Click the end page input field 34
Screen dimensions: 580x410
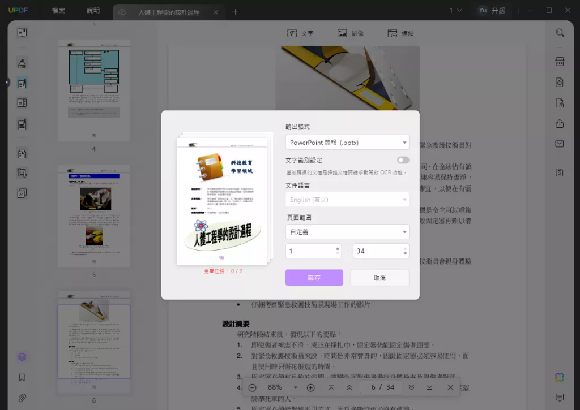[378, 251]
